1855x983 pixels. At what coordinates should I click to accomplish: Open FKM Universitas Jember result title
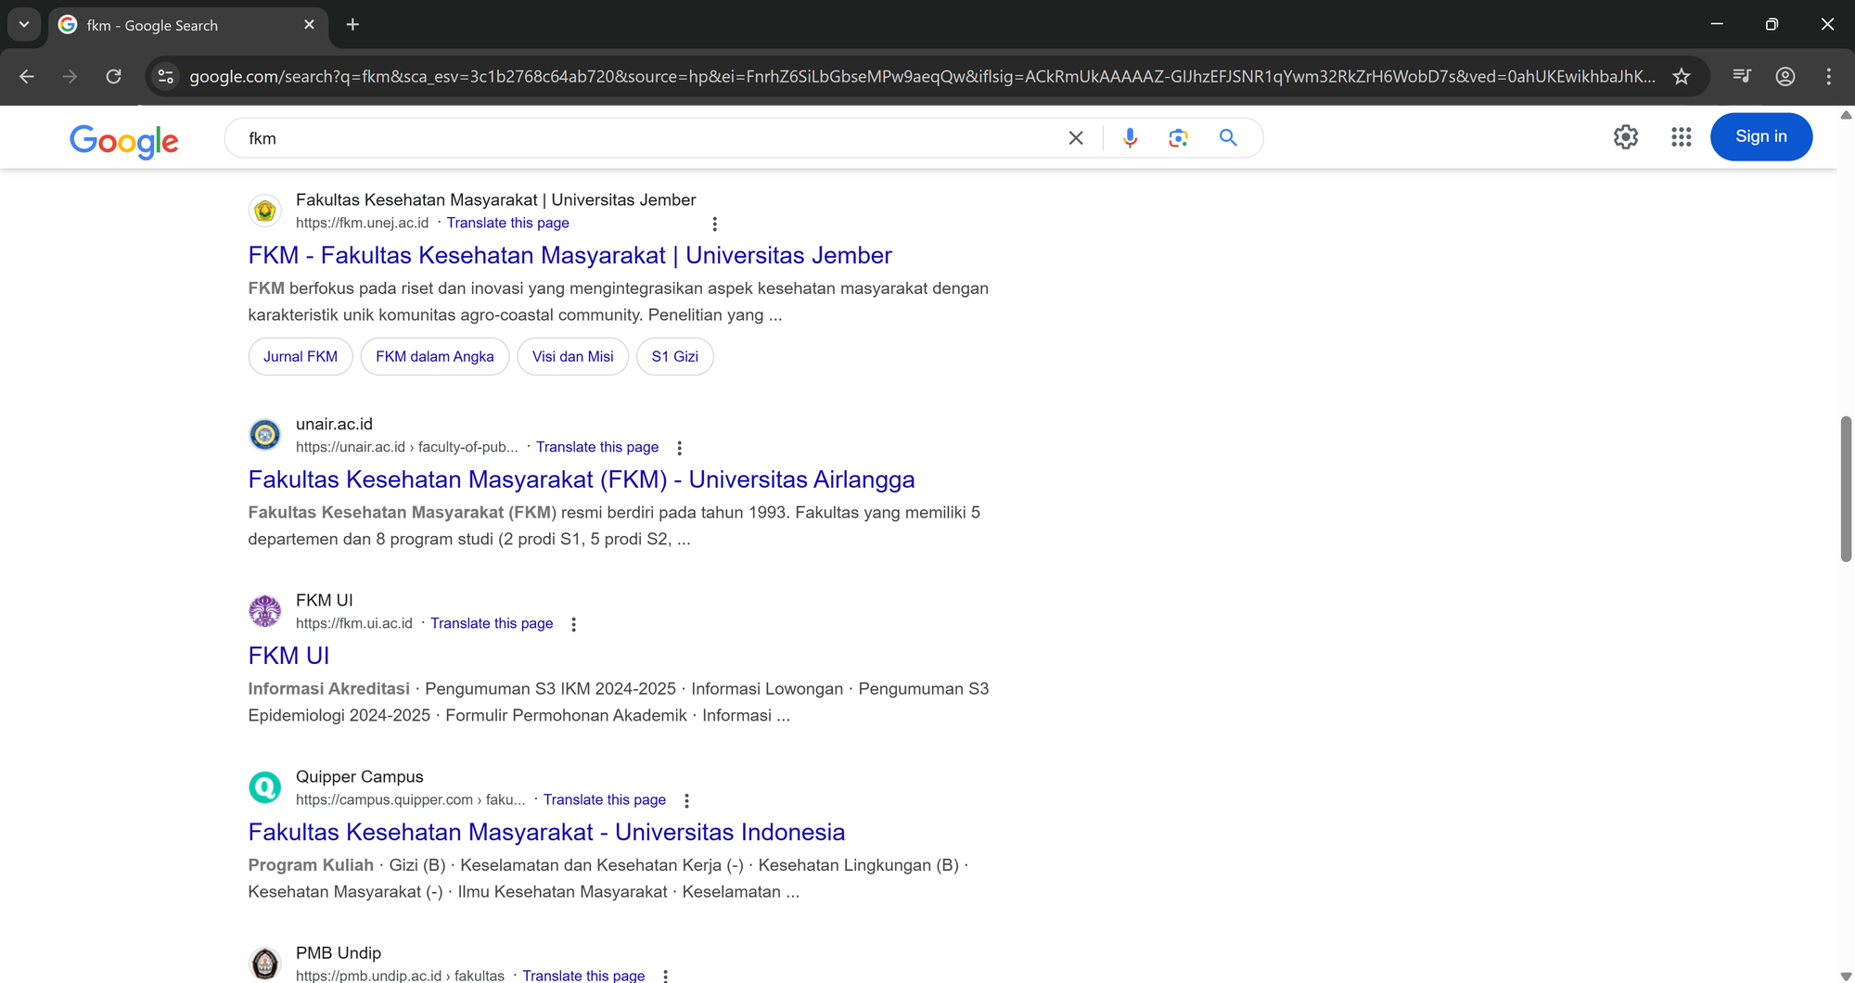(x=569, y=255)
